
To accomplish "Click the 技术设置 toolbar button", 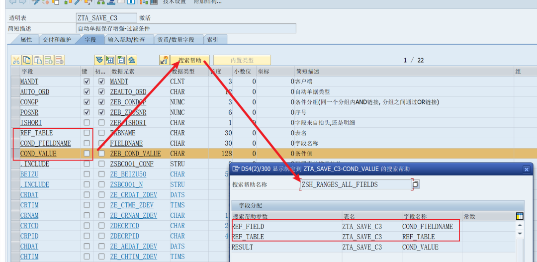I will 175,1.
